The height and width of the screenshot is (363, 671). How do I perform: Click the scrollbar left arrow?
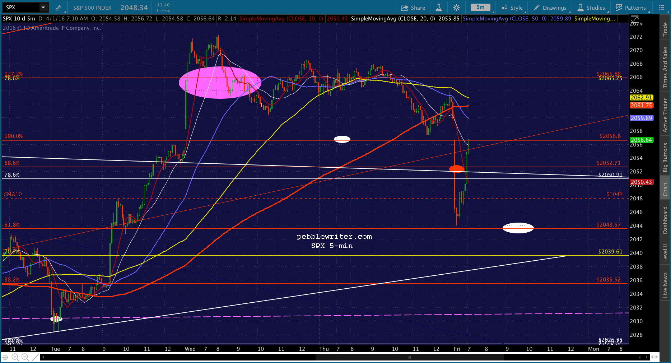point(43,357)
